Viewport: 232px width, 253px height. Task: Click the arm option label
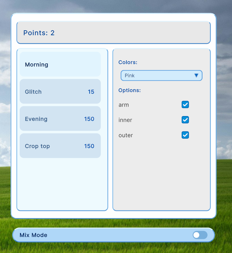[124, 105]
